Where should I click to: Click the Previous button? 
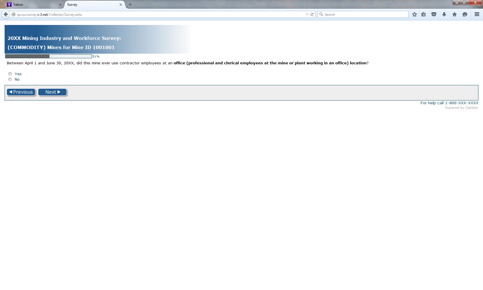click(x=21, y=92)
